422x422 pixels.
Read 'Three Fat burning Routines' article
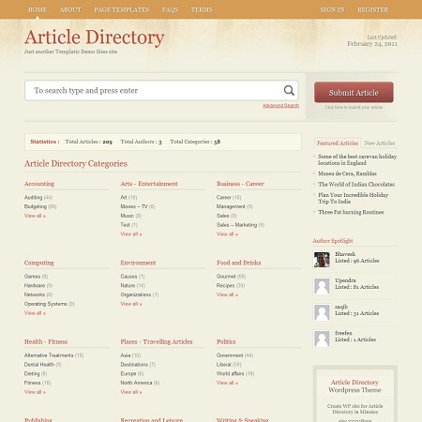click(x=351, y=212)
